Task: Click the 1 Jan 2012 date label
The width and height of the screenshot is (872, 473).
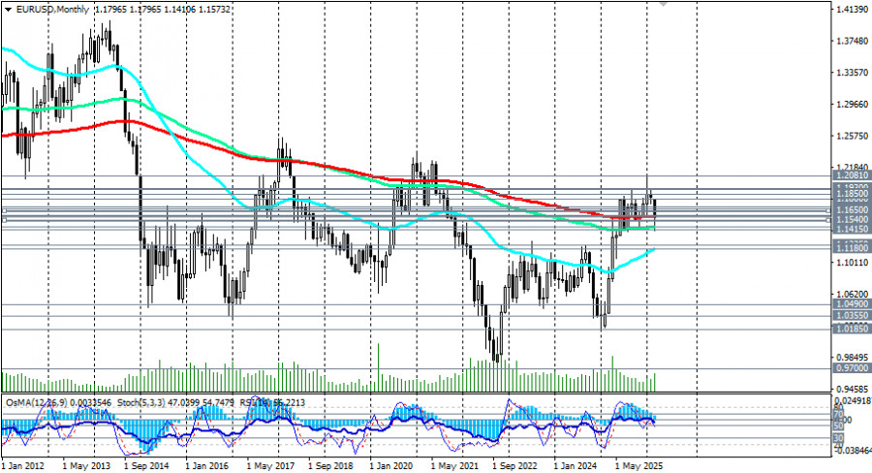Action: click(x=23, y=466)
